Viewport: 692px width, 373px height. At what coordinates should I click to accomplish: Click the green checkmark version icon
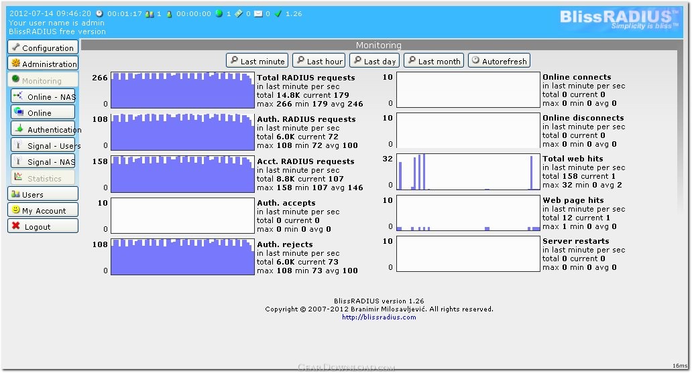coord(278,13)
